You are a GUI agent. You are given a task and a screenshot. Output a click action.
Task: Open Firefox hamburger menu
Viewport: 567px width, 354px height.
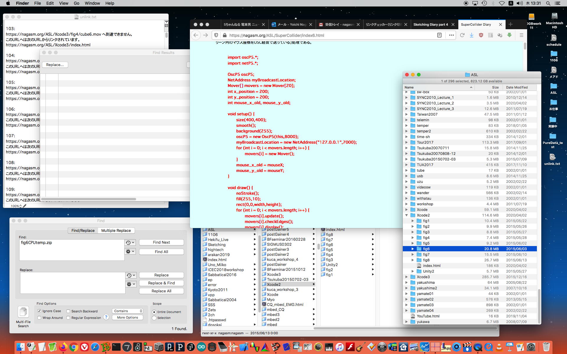click(x=521, y=35)
